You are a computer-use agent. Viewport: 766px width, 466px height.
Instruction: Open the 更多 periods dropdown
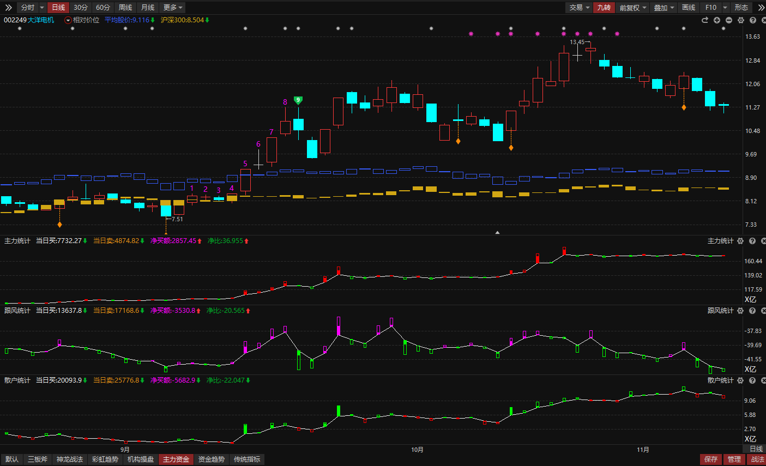click(173, 8)
